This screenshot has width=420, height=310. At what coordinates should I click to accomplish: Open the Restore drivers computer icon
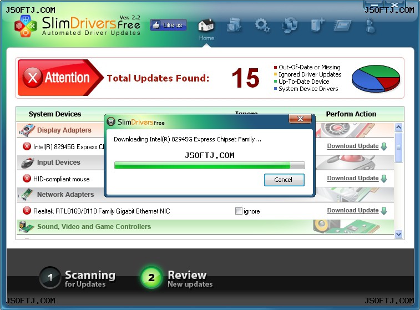coord(290,26)
